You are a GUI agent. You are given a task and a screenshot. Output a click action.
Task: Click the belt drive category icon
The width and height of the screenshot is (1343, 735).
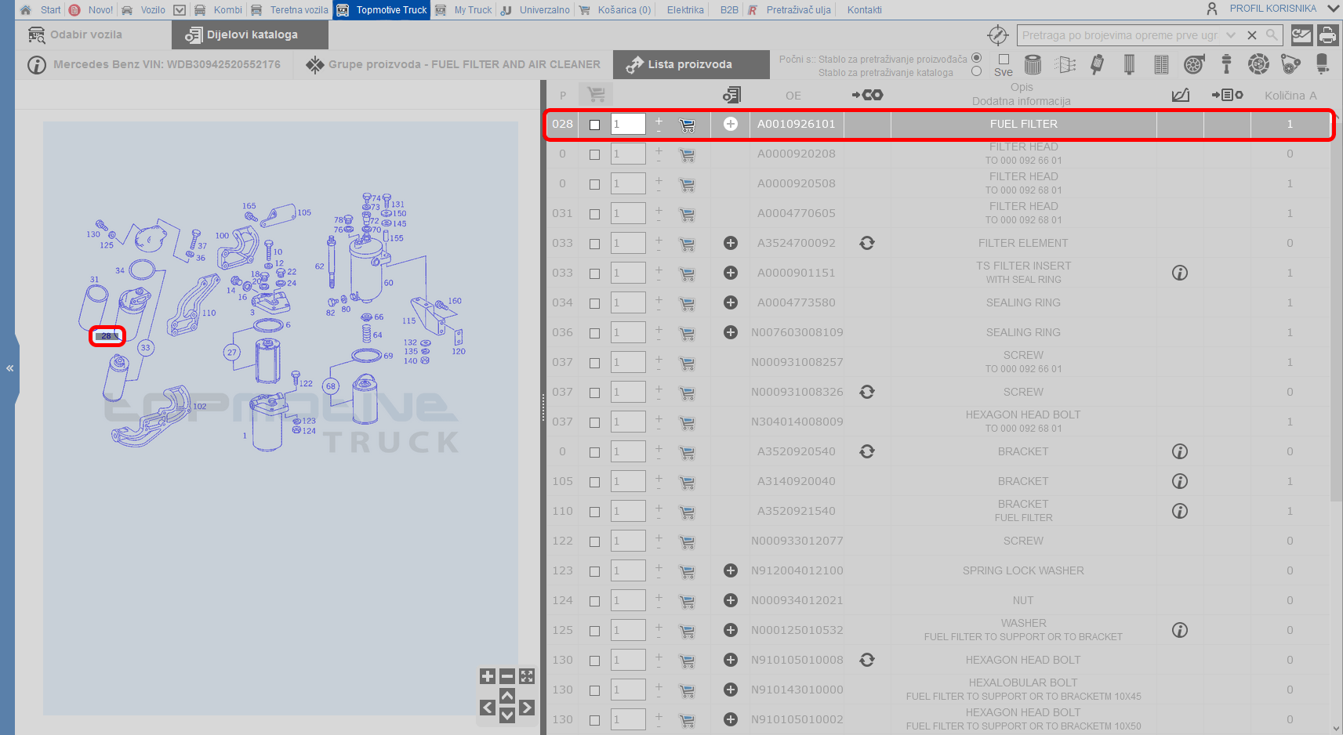click(1290, 64)
